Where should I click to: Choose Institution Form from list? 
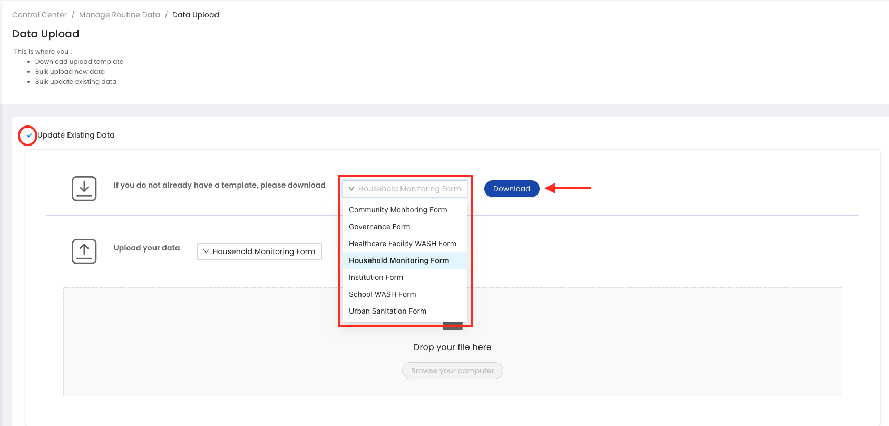405,277
